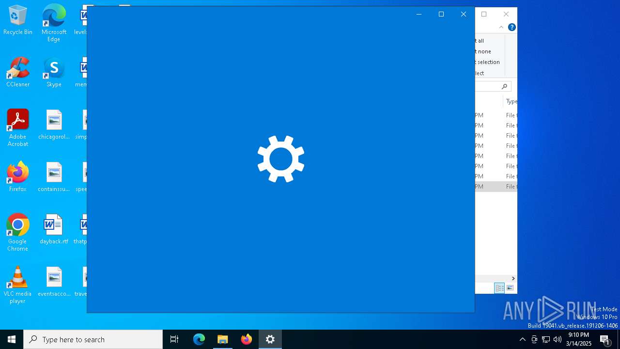This screenshot has height=349, width=620.
Task: Show hidden system tray icons
Action: (522, 339)
